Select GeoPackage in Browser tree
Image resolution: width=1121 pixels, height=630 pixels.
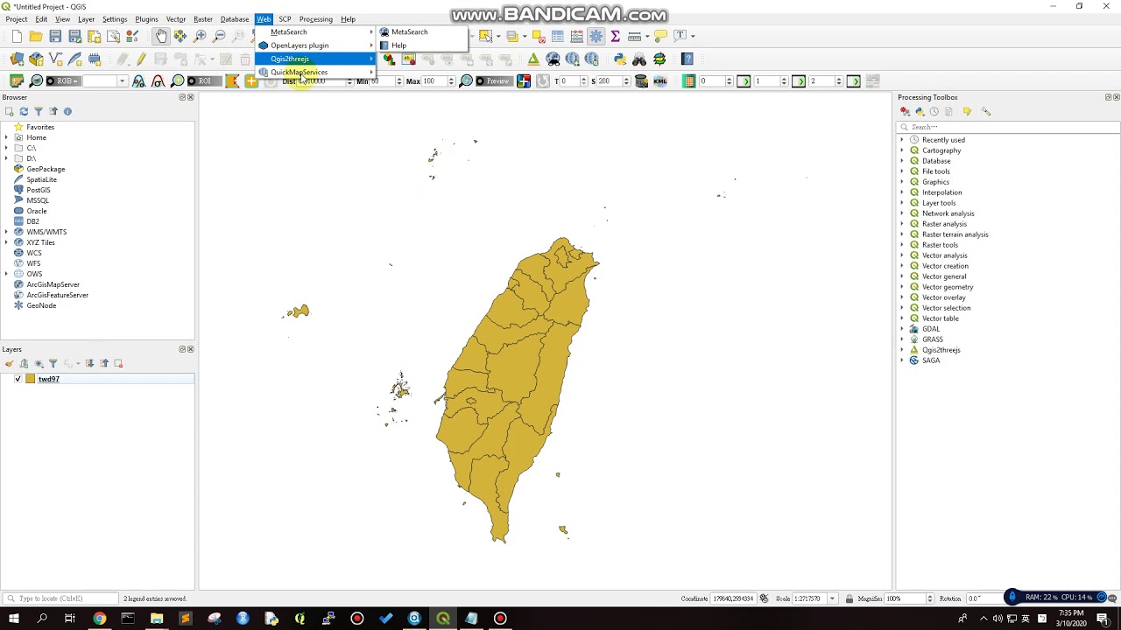46,169
